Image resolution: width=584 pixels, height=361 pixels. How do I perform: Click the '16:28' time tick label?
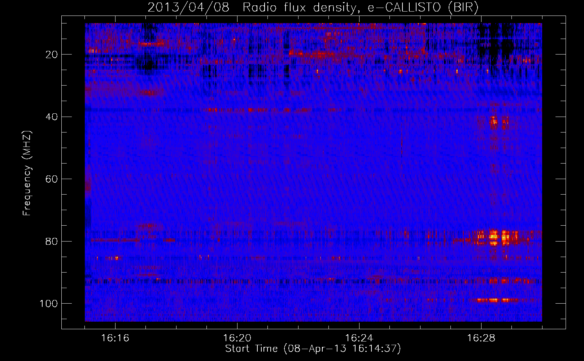481,338
